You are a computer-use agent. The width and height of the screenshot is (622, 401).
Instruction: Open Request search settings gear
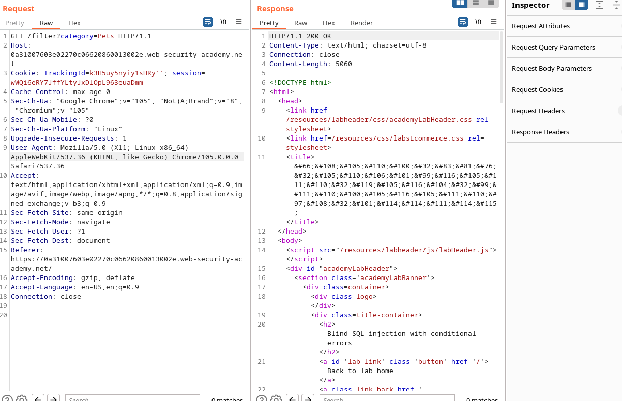pos(21,398)
